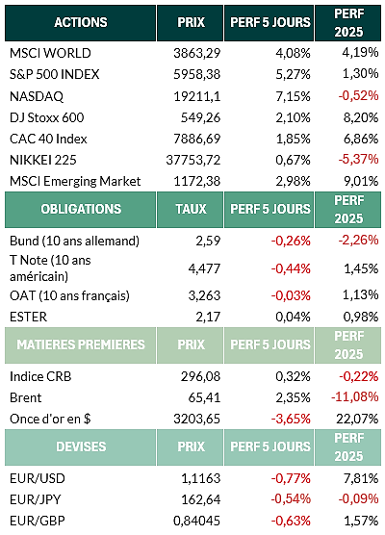385x535 pixels.
Task: Click NIKKEI 225's 2025 performance -5,37%
Action: [x=358, y=159]
